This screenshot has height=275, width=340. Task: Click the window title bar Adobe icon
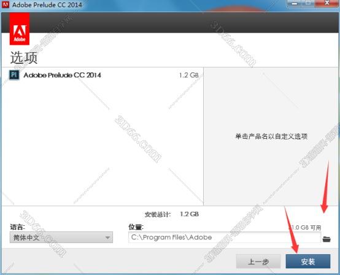5,4
